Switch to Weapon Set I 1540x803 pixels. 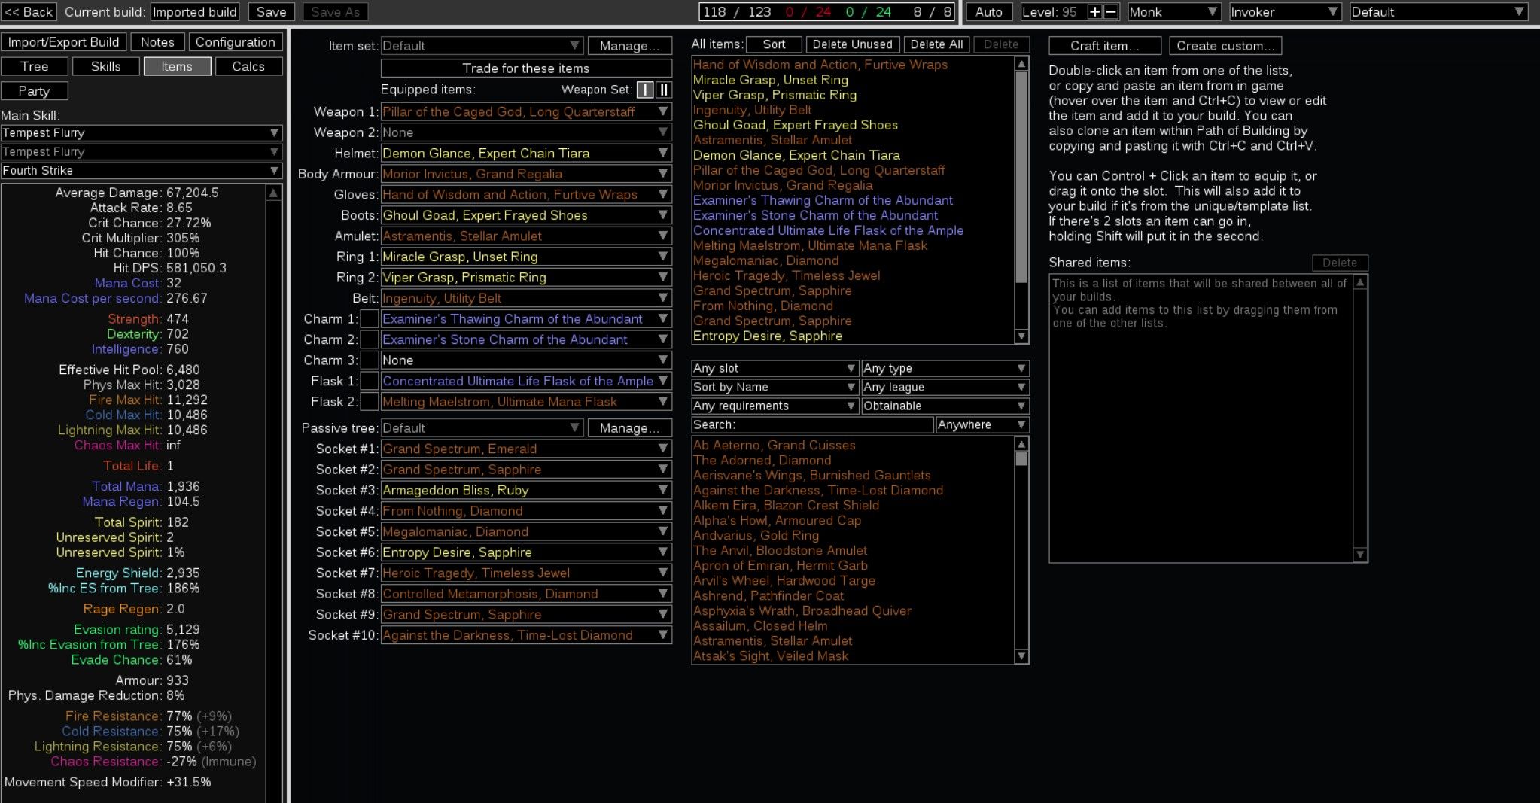(645, 90)
